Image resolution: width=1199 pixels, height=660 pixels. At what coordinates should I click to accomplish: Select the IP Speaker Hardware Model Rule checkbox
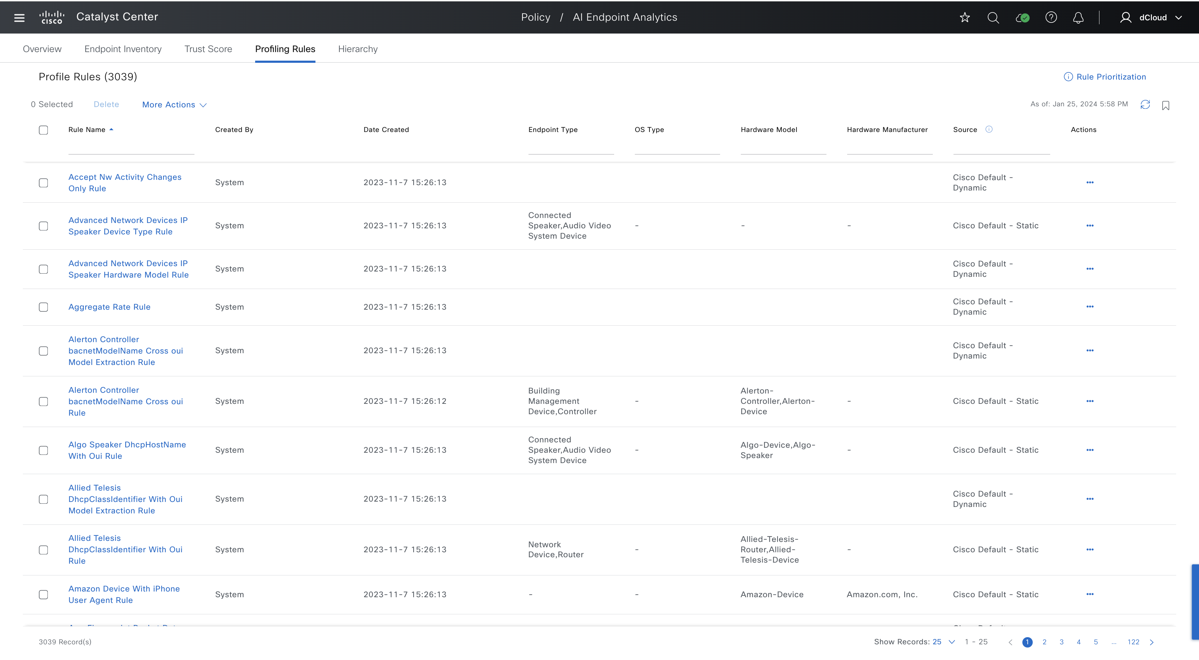pyautogui.click(x=43, y=269)
